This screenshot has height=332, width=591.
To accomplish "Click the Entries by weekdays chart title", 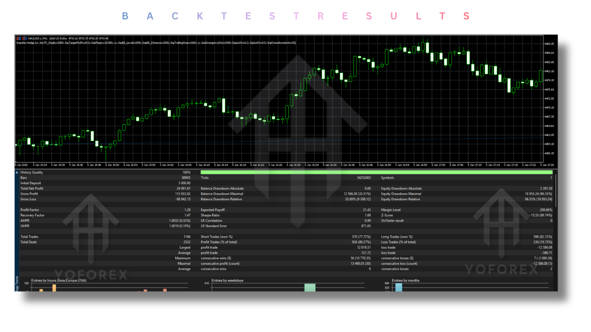I will (x=227, y=280).
